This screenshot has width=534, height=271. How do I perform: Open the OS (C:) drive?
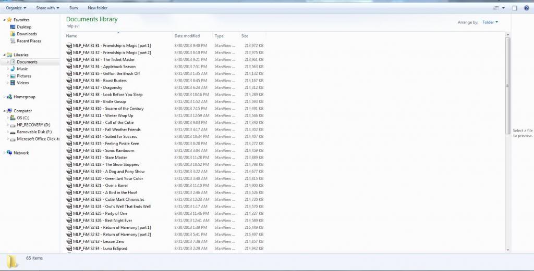(23, 118)
